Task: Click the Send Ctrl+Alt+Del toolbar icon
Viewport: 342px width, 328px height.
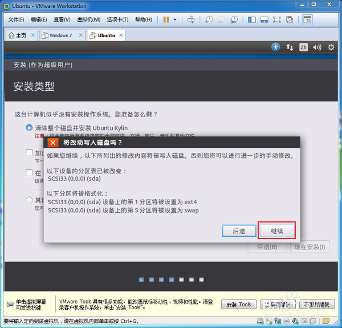Action: [191, 19]
